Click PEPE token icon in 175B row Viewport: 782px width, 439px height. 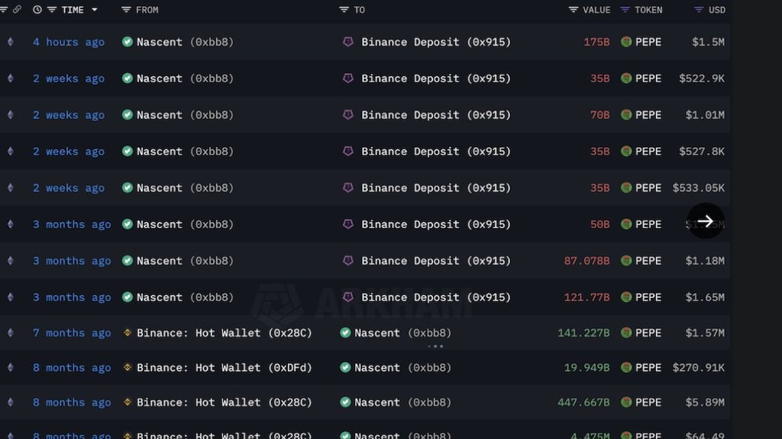tap(626, 42)
